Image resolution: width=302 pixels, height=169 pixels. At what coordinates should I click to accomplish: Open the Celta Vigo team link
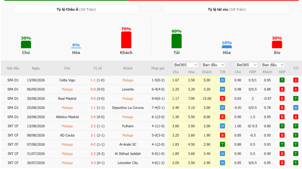pyautogui.click(x=67, y=80)
